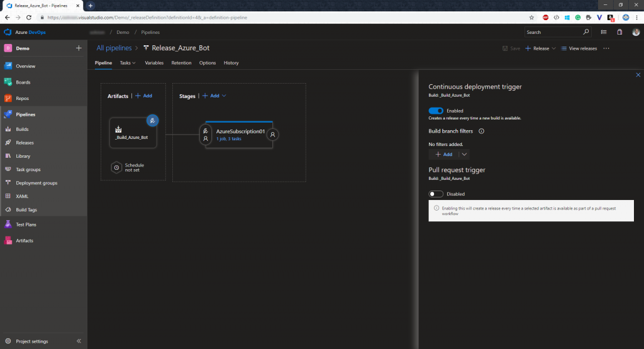Click the continuous deployment trigger lightning icon

[x=152, y=120]
